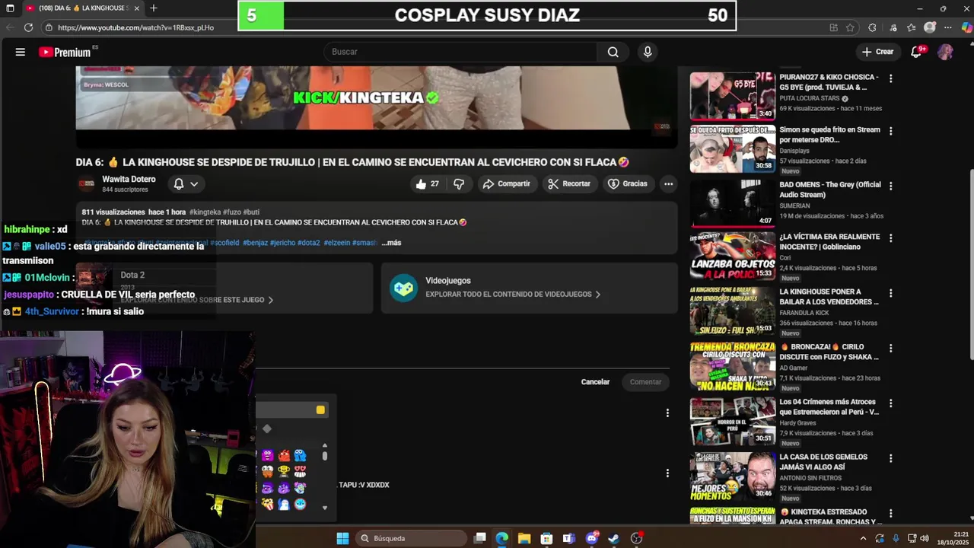Start voice search with microphone icon
The height and width of the screenshot is (548, 974).
[648, 52]
